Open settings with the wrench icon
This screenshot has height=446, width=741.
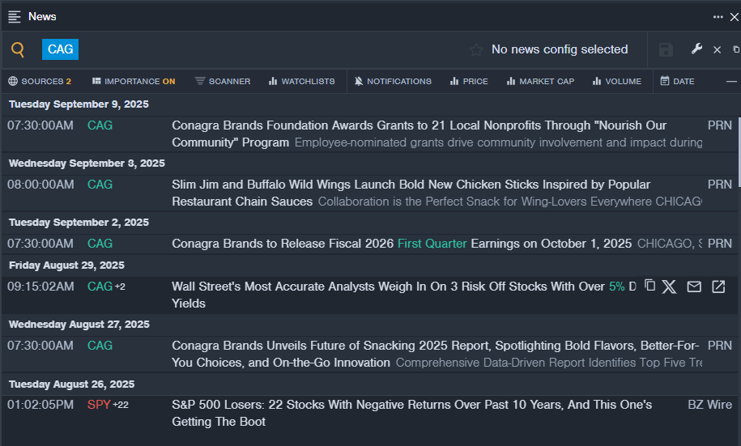[x=696, y=49]
